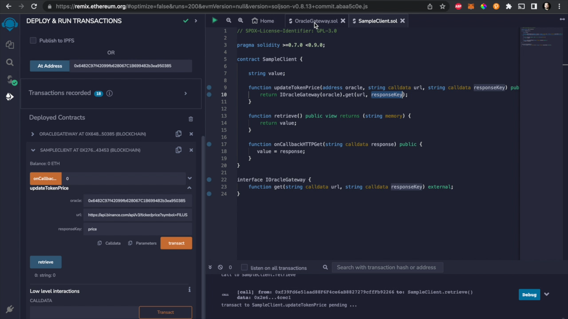Click the low level CALLDATA input
568x319 pixels.
84,312
